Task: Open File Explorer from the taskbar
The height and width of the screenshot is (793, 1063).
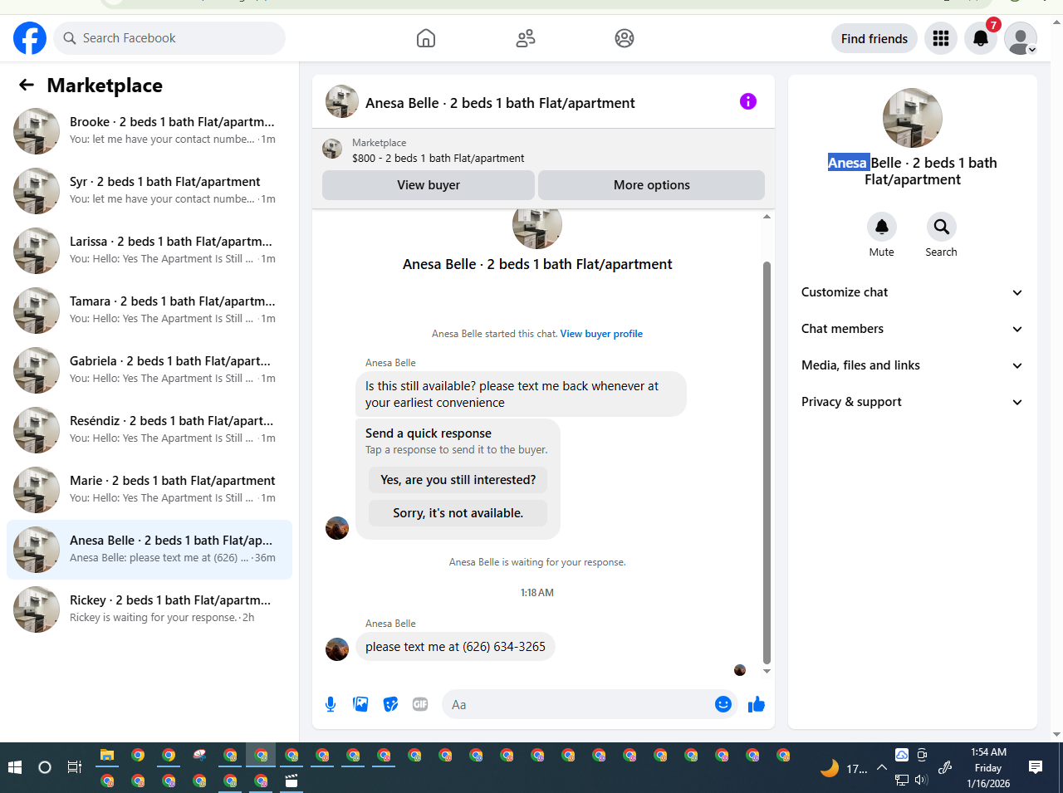Action: 107,756
